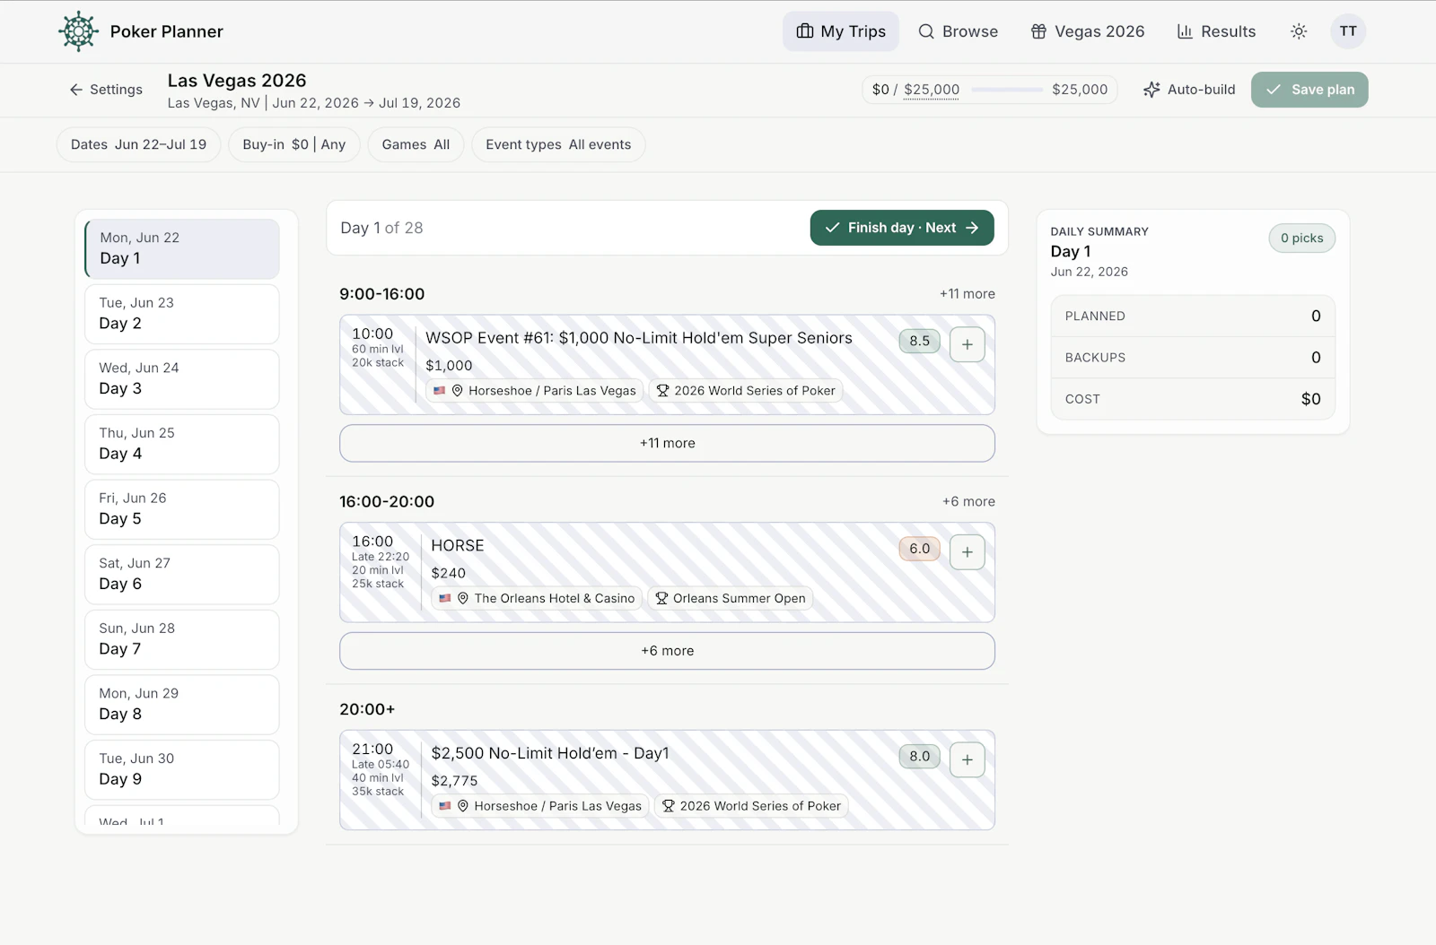
Task: Open the Buy-in $0 | Any filter
Action: pyautogui.click(x=293, y=144)
